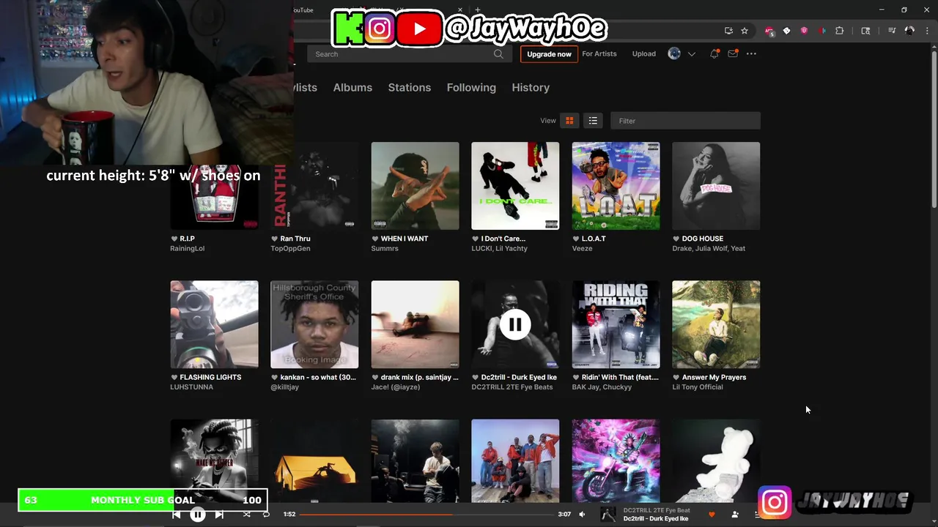Toggle the heart next to R.I.P
The height and width of the screenshot is (527, 938).
174,239
